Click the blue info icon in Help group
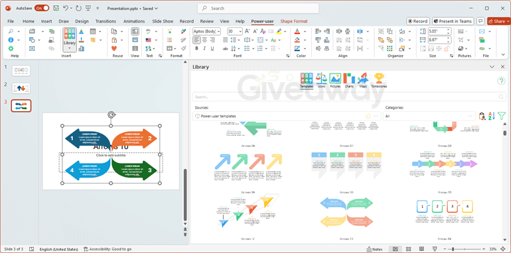The height and width of the screenshot is (253, 511). click(x=11, y=40)
